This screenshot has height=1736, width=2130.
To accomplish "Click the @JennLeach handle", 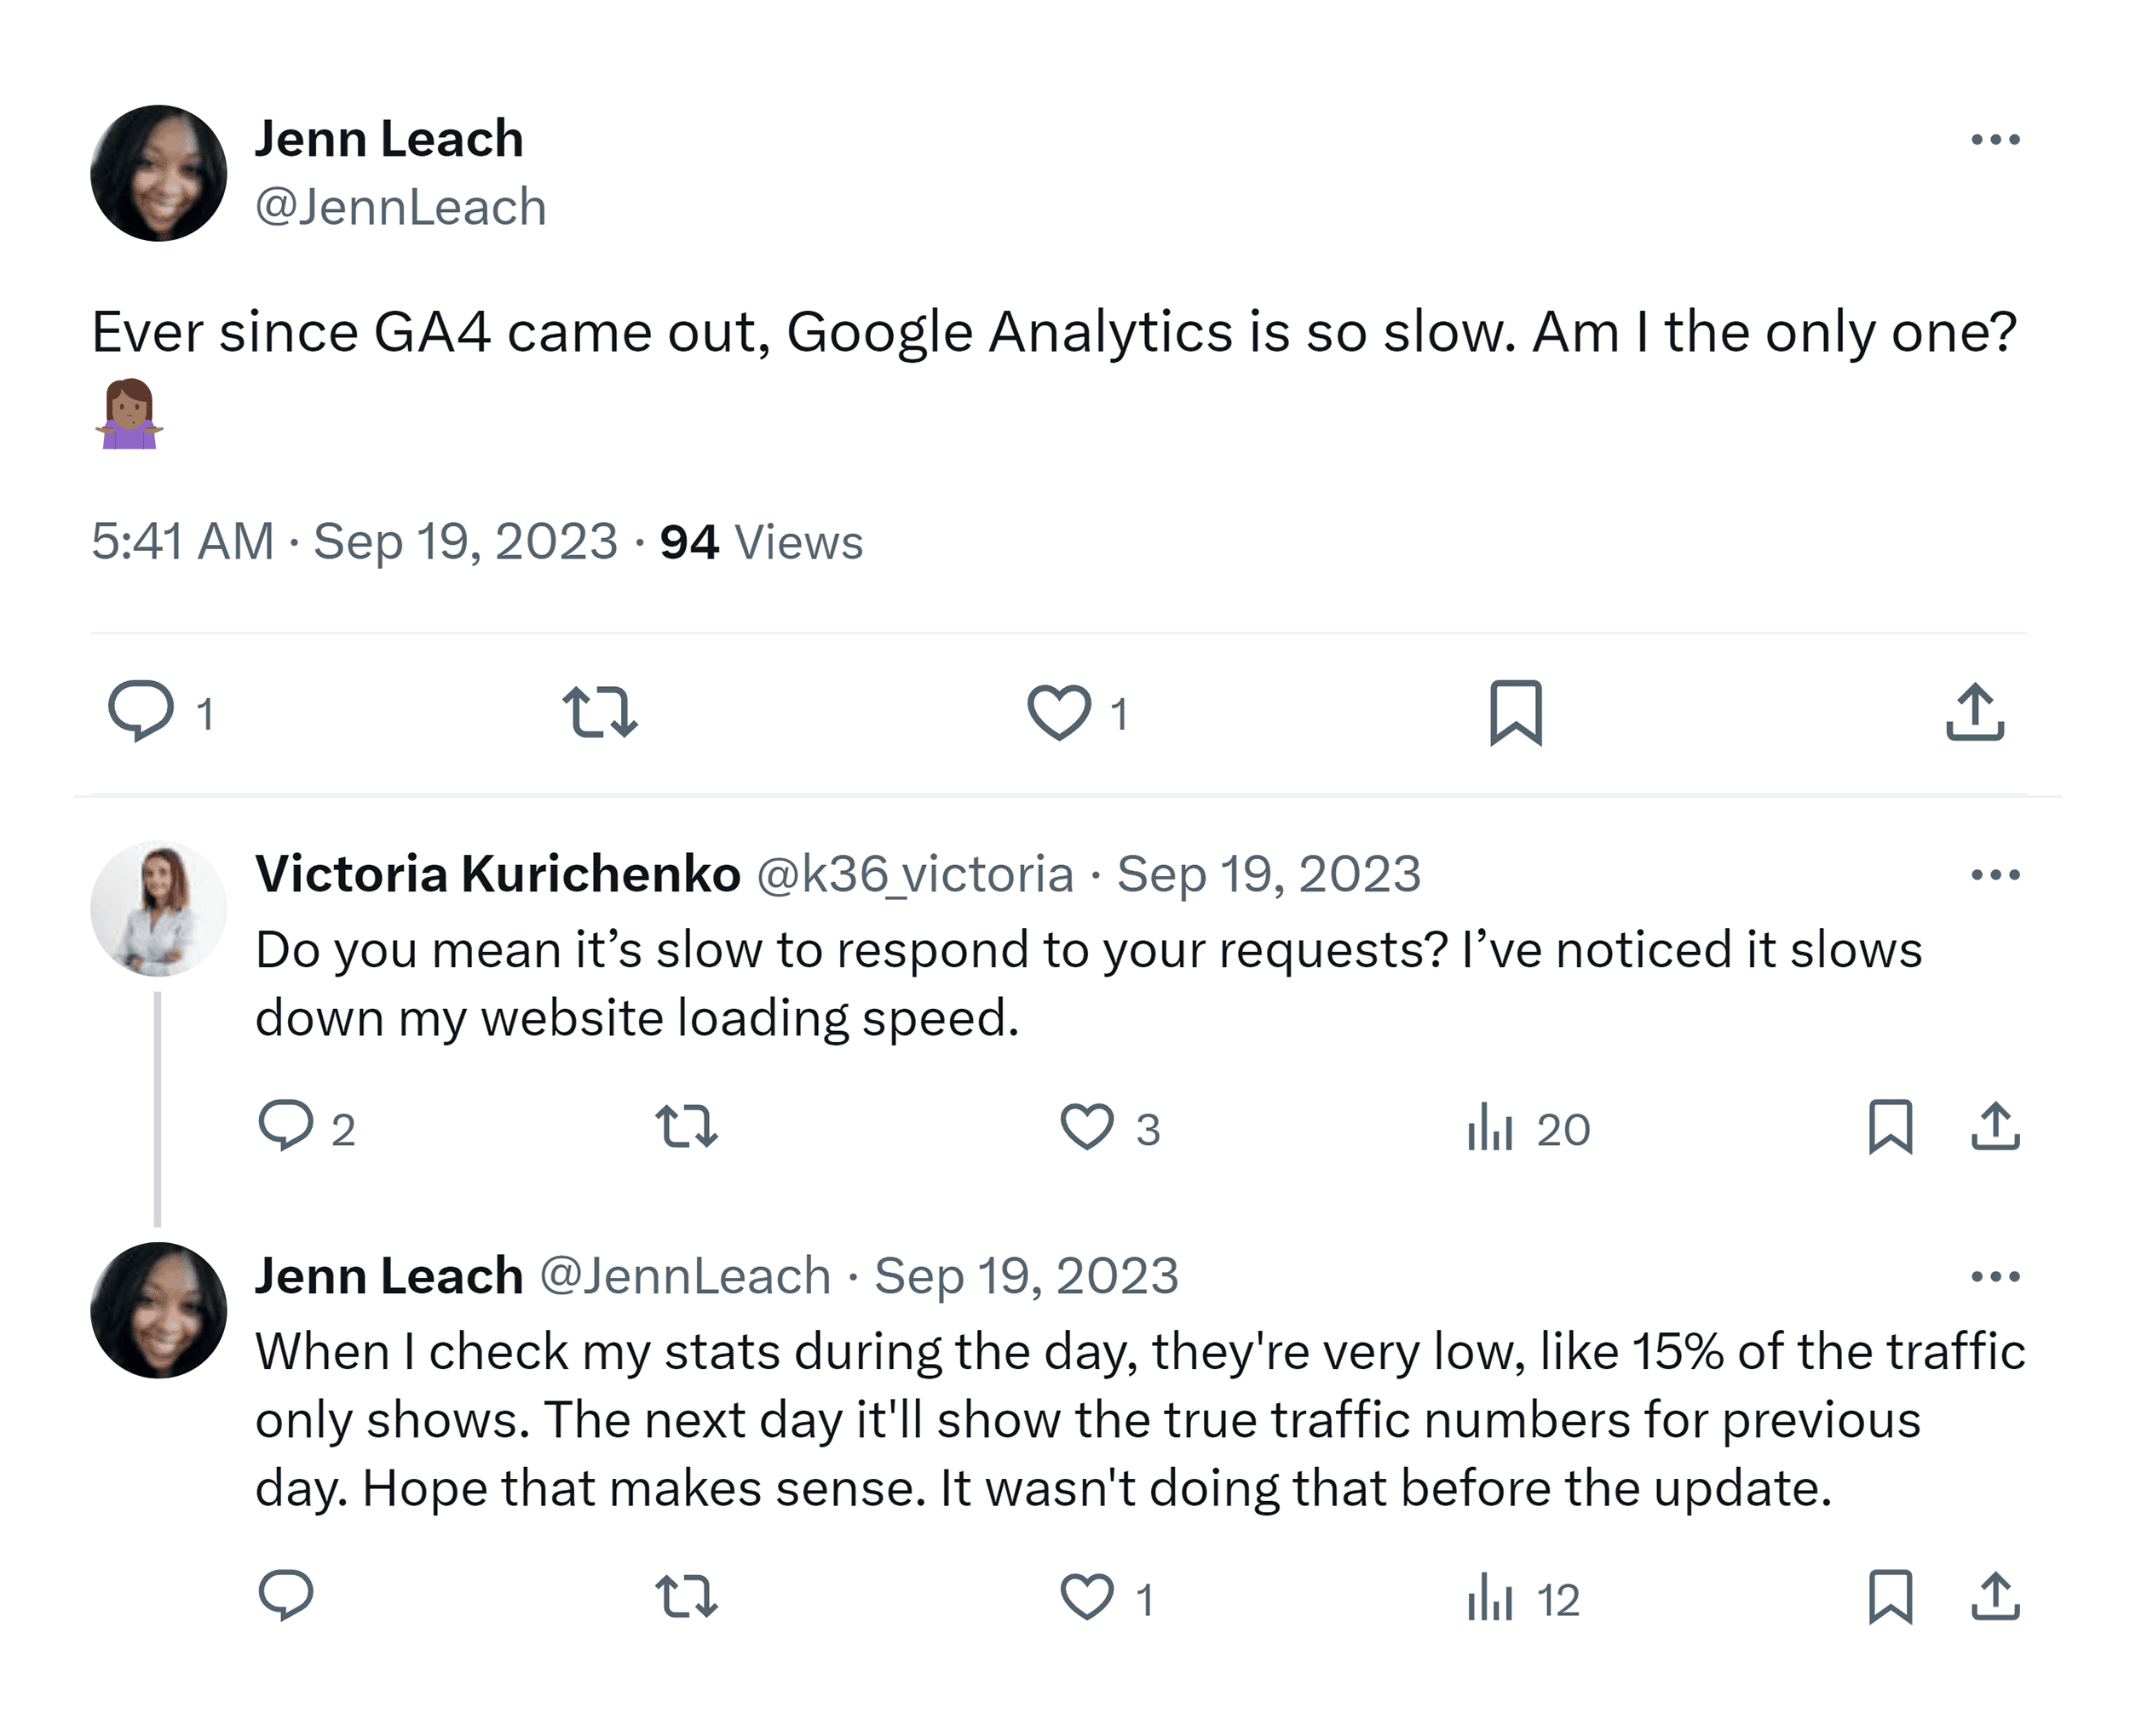I will tap(398, 206).
